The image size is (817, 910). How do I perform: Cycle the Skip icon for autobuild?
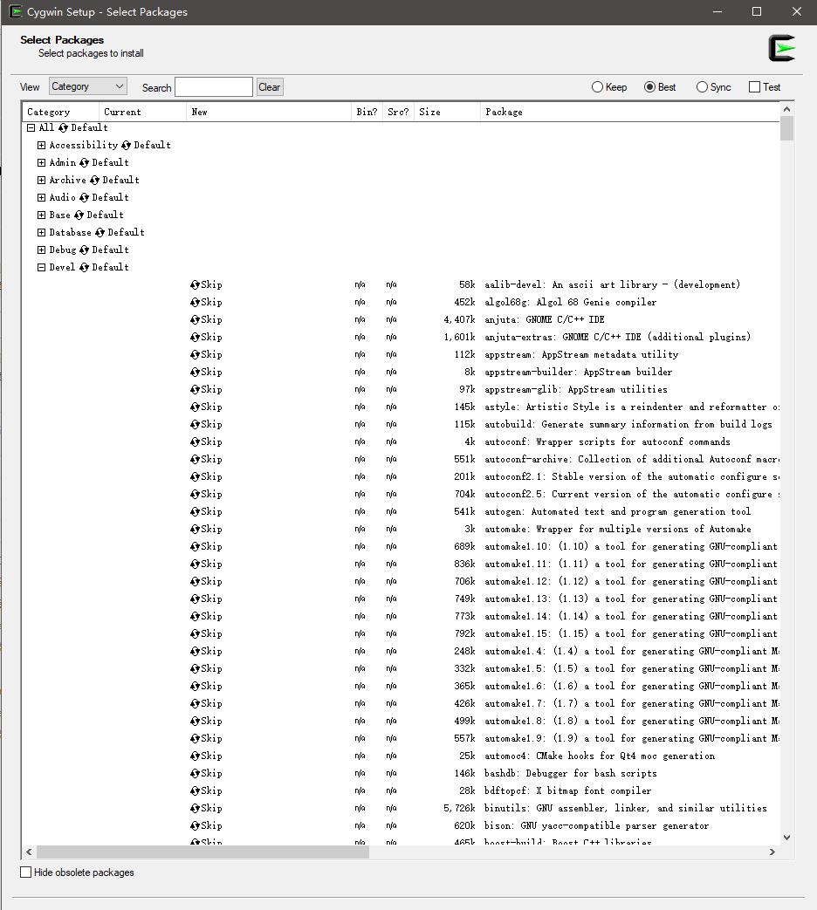tap(196, 424)
